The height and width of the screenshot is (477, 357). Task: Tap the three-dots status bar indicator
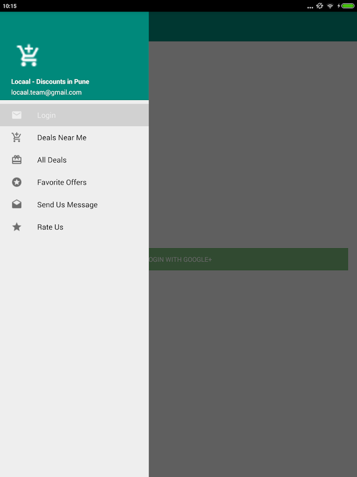point(310,7)
